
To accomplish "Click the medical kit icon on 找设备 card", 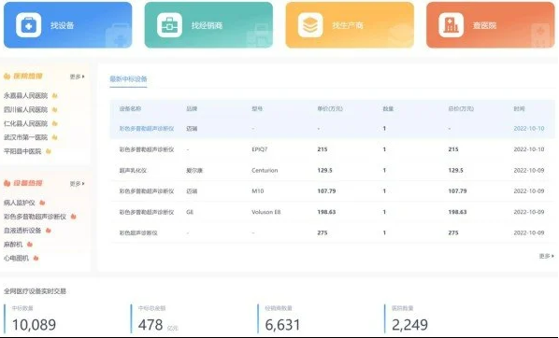I will click(x=29, y=25).
